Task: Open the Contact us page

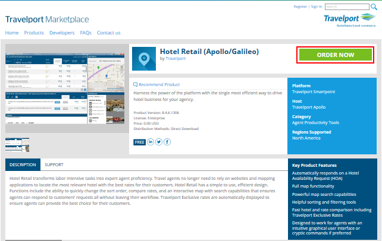Action: (x=109, y=33)
